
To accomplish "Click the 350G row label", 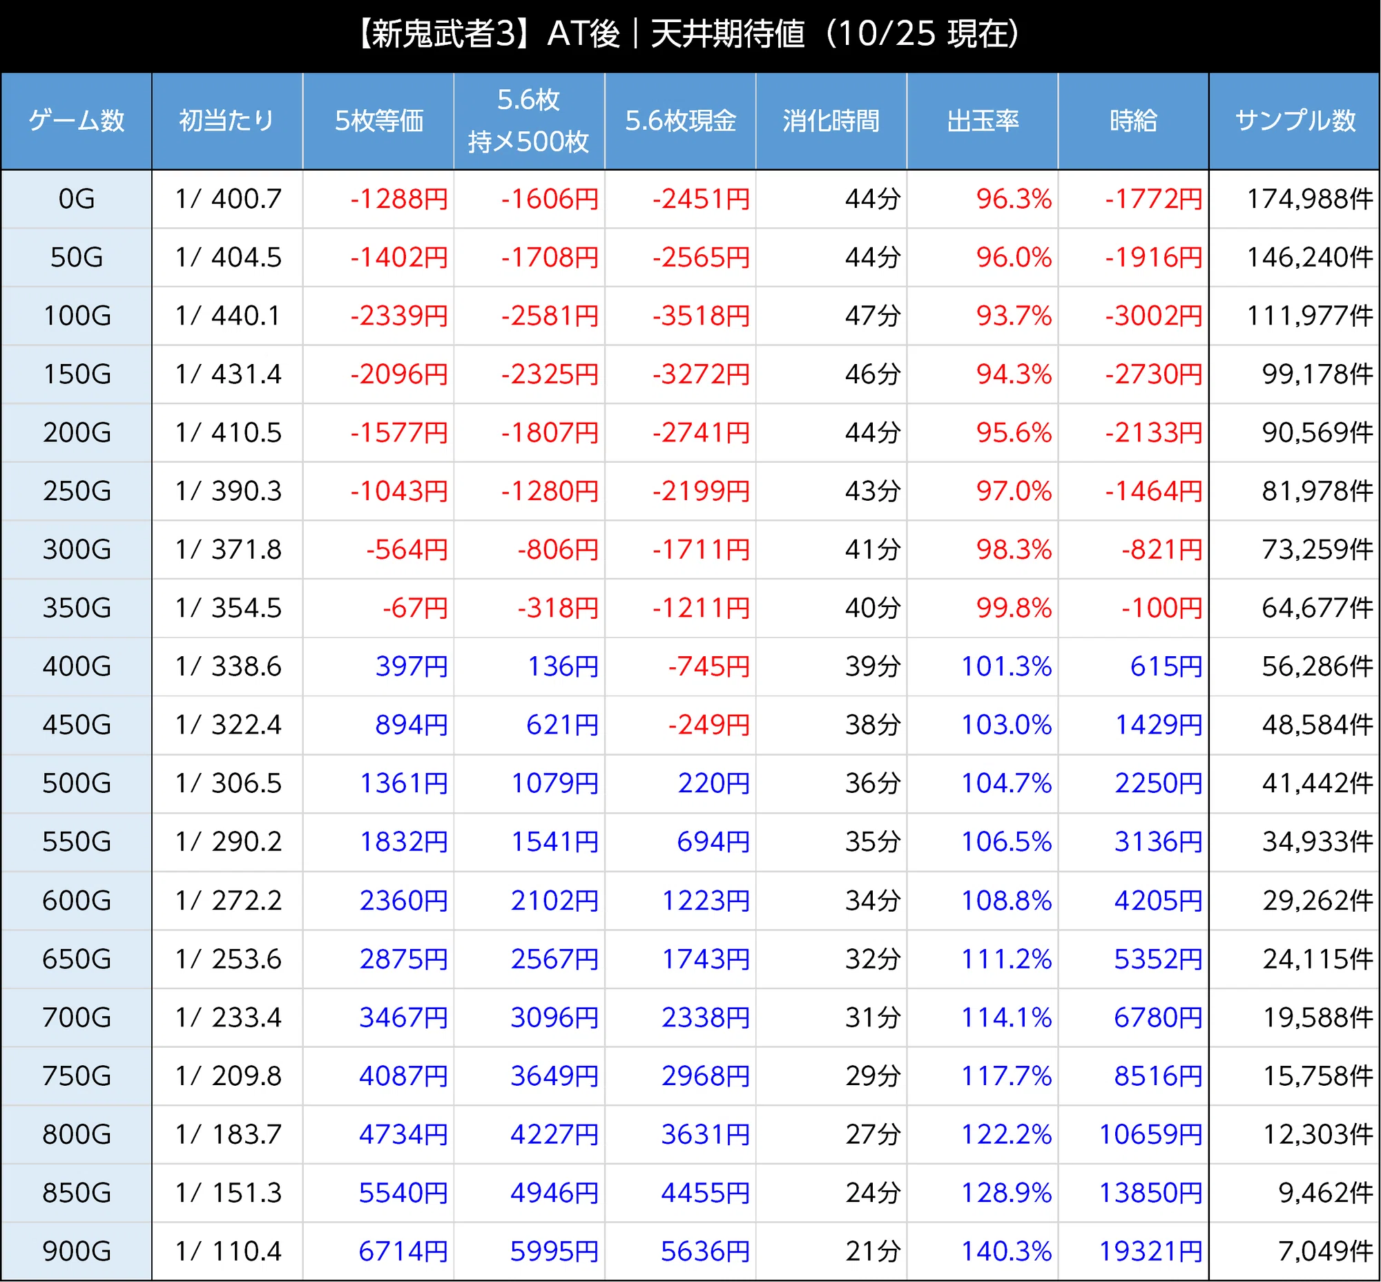I will (x=76, y=608).
